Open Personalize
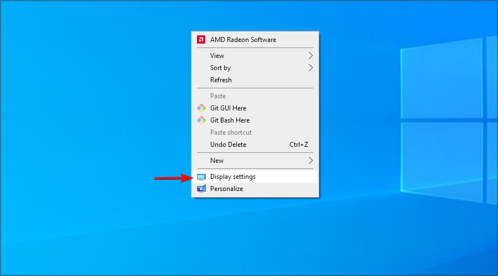Screen dimensions: 498x276 coord(255,189)
